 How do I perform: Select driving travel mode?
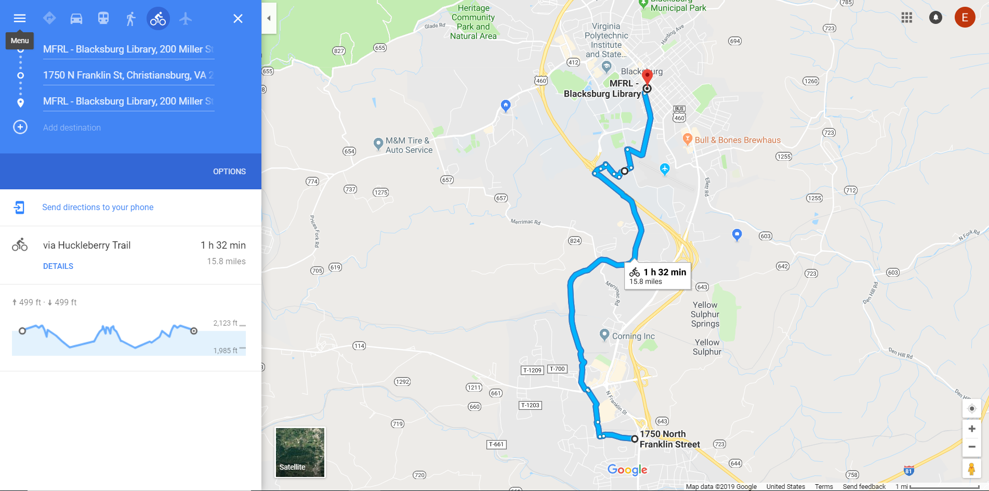tap(76, 19)
